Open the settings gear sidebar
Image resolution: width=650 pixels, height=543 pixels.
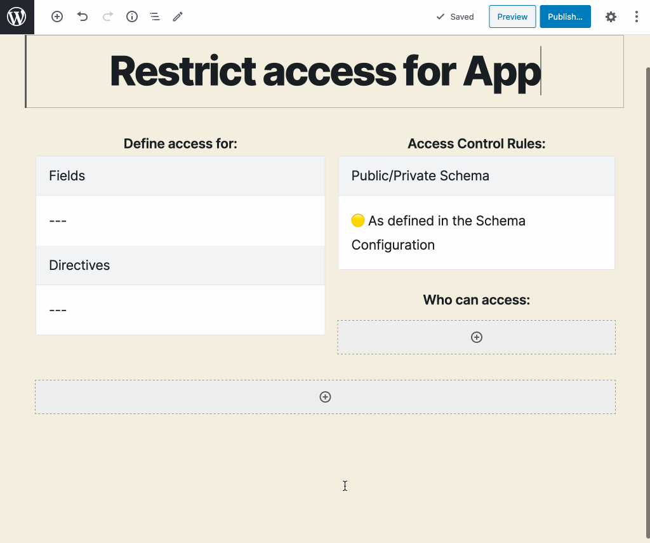[x=611, y=17]
